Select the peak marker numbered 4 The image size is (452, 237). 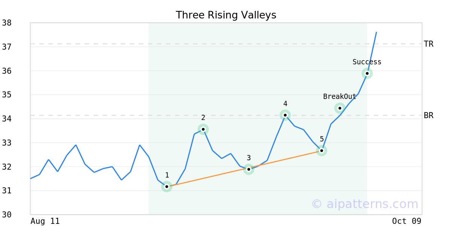pyautogui.click(x=285, y=115)
